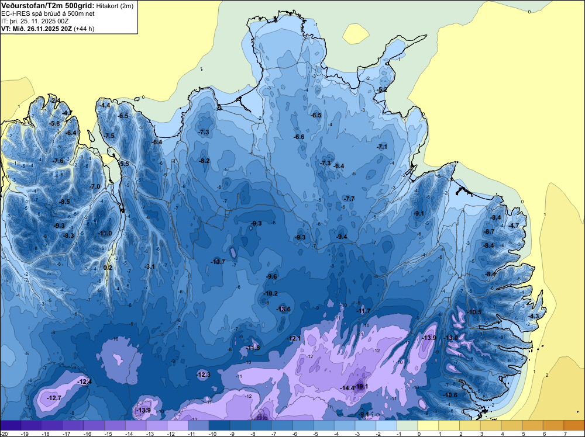Select the EC-HRES spá brúuð line
The image size is (585, 437).
coord(48,13)
